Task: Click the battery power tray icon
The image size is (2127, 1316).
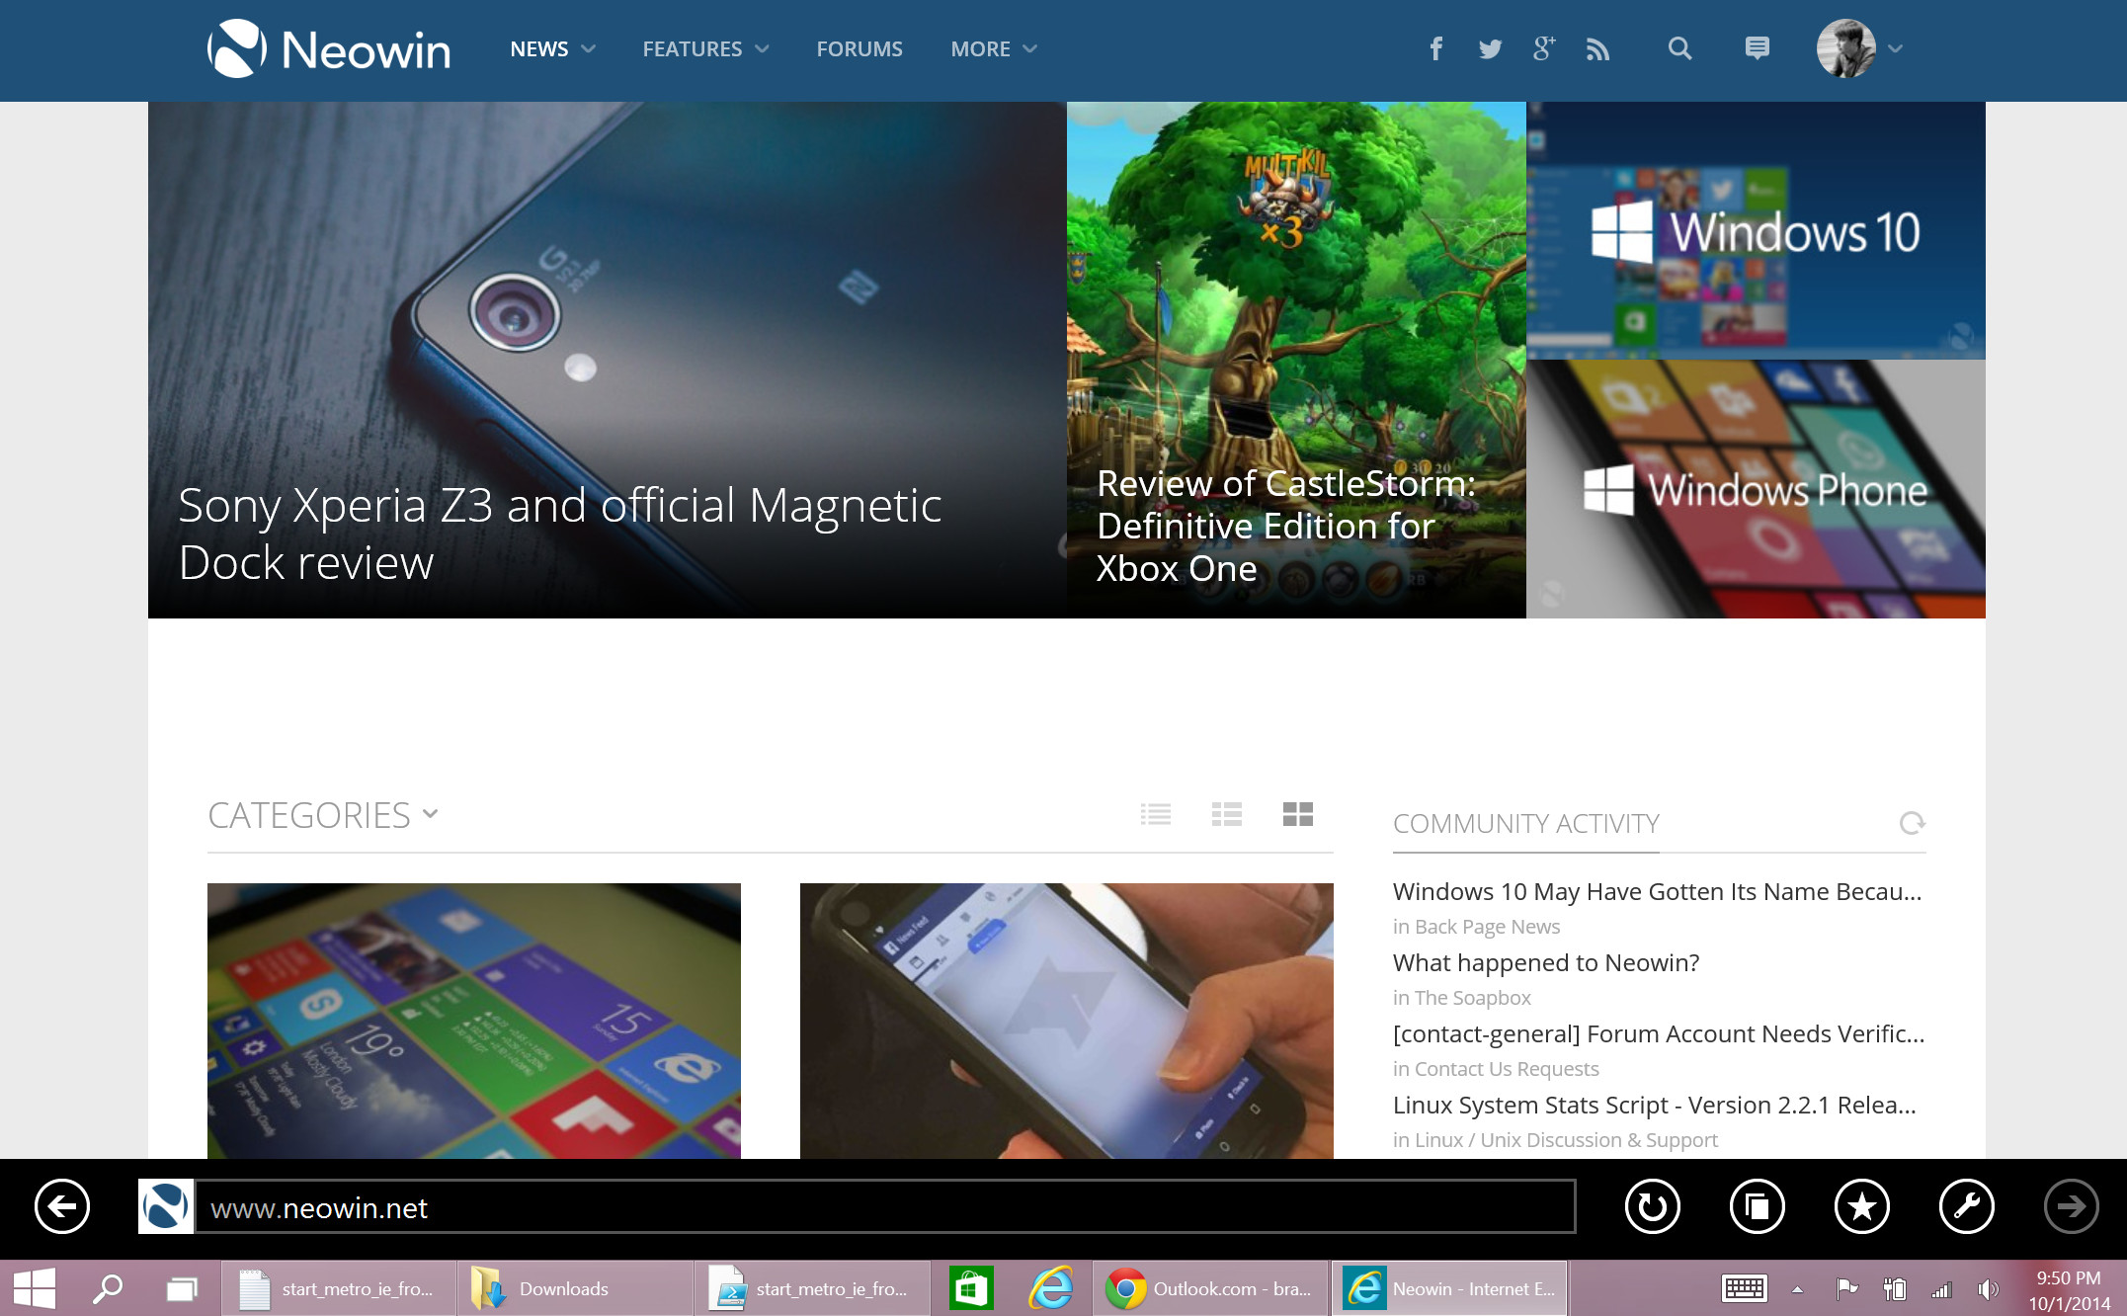Action: pos(1894,1288)
